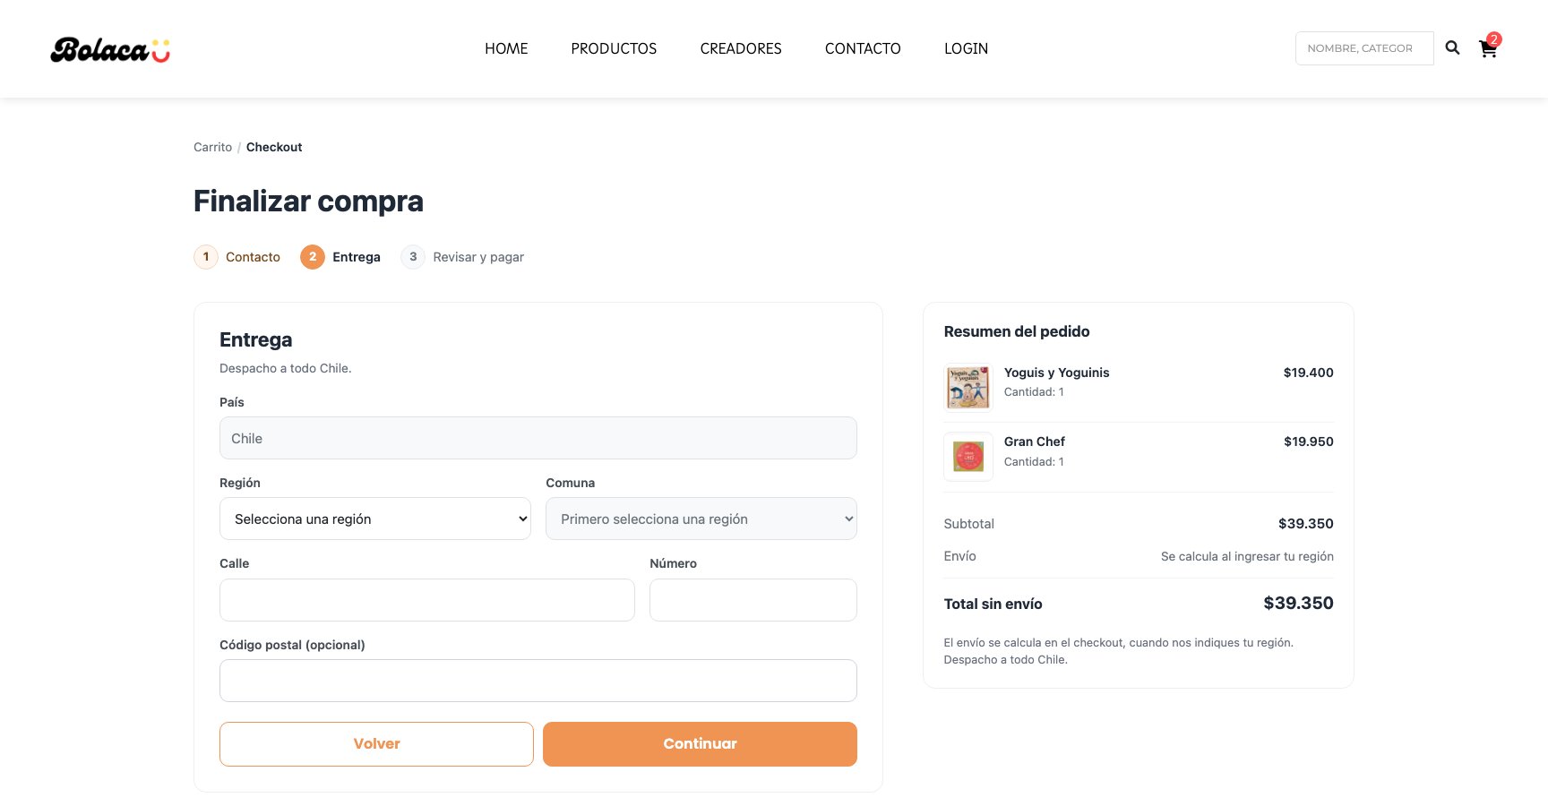Viewport: 1548px width, 806px height.
Task: Focus the Número input field
Action: coord(753,600)
